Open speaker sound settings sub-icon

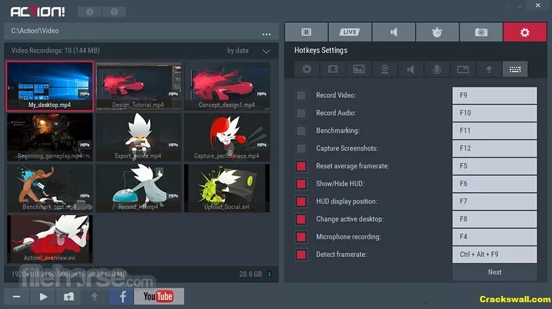[x=411, y=69]
